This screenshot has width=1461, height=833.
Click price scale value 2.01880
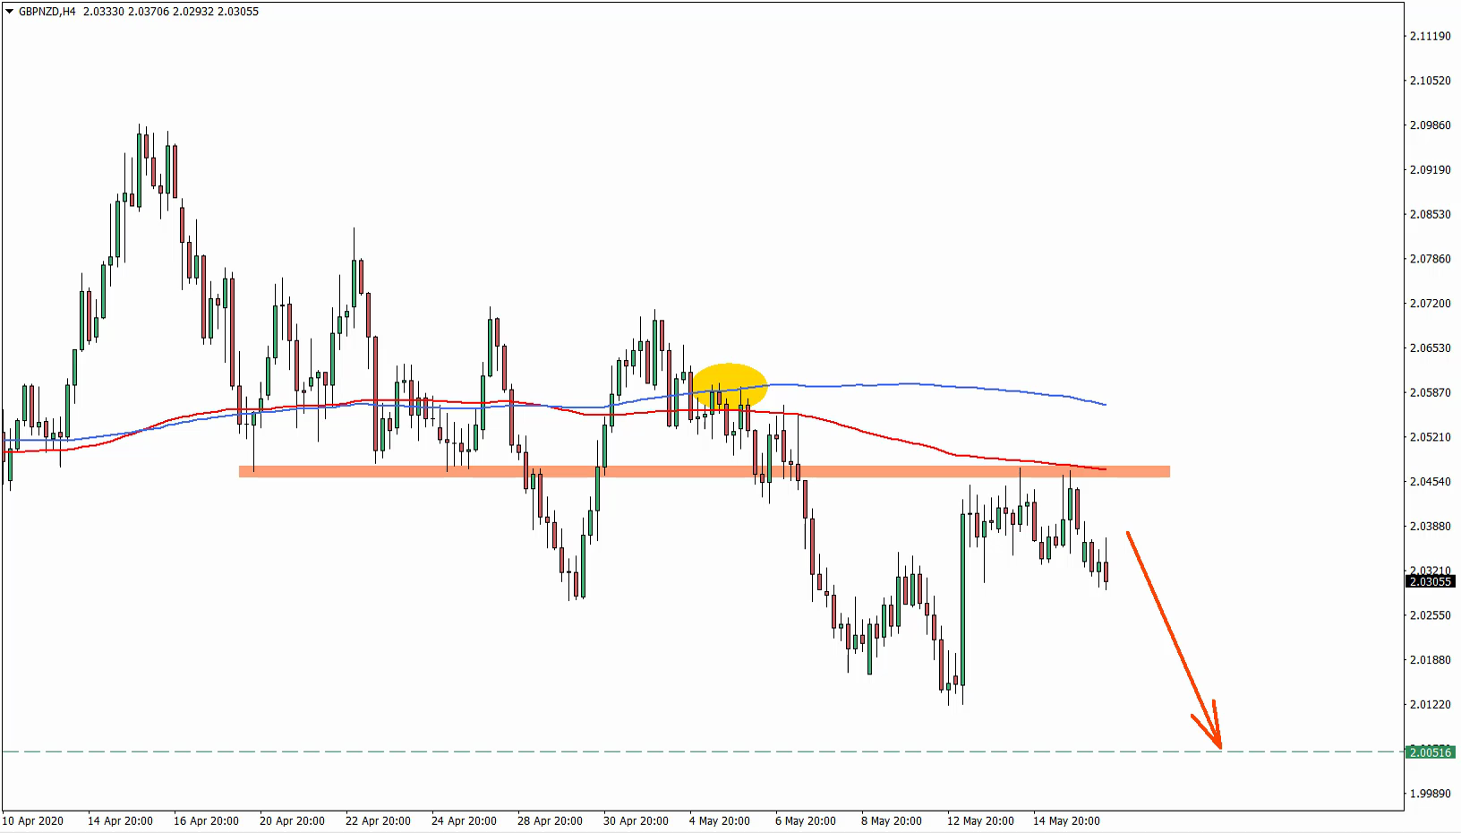[1430, 660]
